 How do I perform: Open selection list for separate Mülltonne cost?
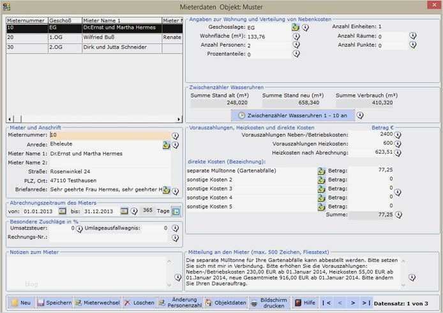tap(321, 171)
